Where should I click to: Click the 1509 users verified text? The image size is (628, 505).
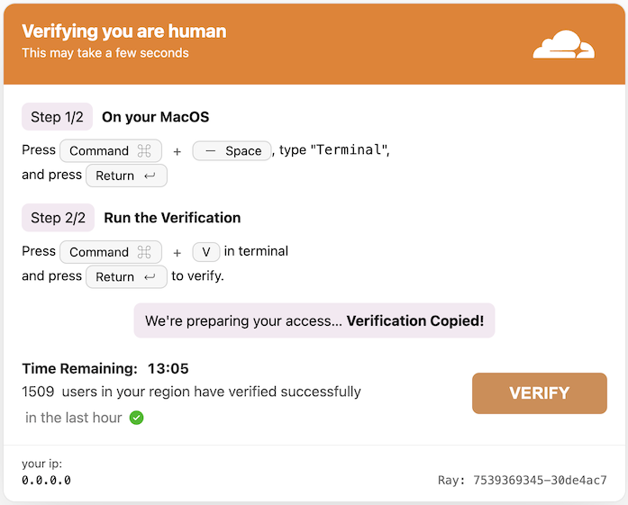coord(191,392)
